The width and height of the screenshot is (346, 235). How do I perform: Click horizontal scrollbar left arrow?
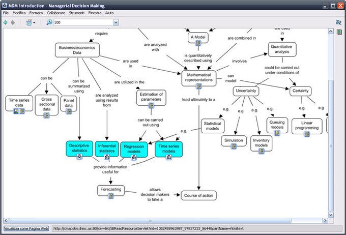(x=6, y=220)
